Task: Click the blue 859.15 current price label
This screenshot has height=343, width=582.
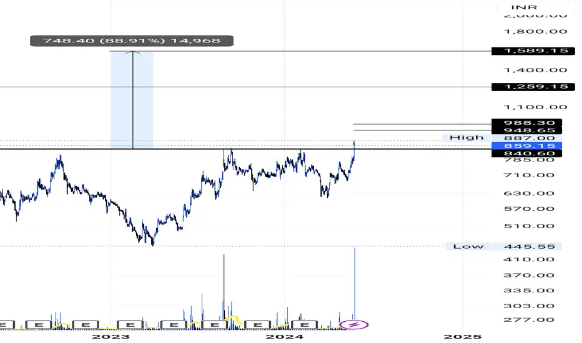Action: [x=526, y=146]
